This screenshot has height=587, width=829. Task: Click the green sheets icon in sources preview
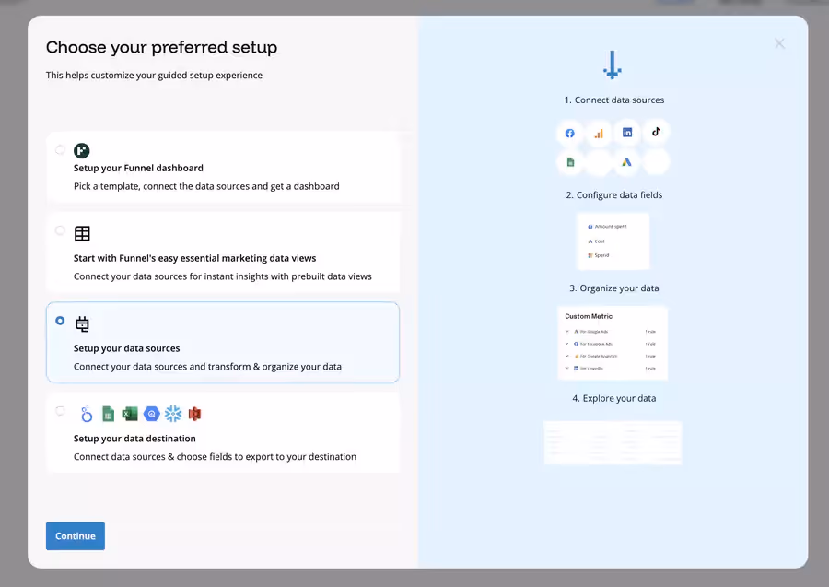tap(570, 162)
